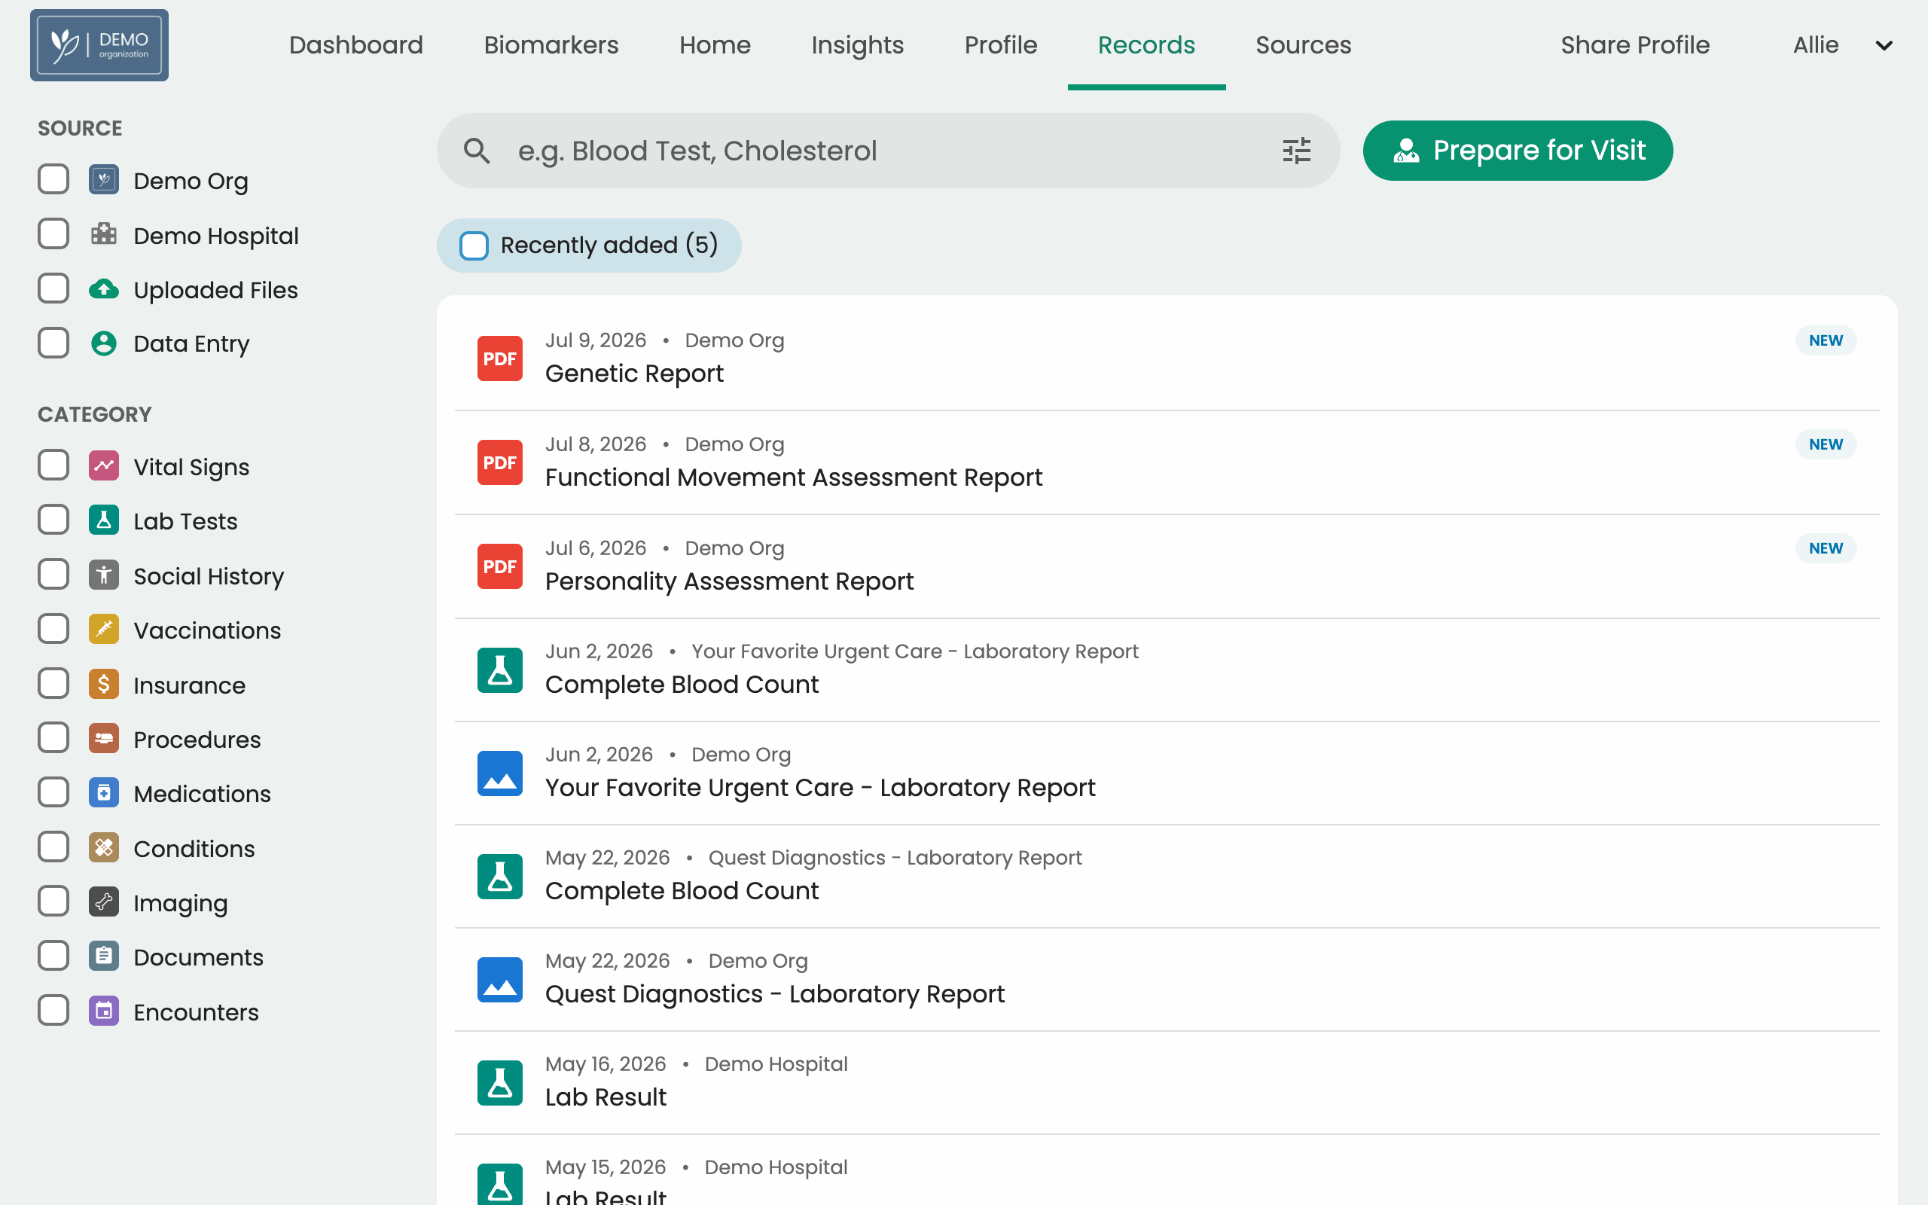Open the Insights tab
This screenshot has width=1928, height=1205.
tap(857, 45)
